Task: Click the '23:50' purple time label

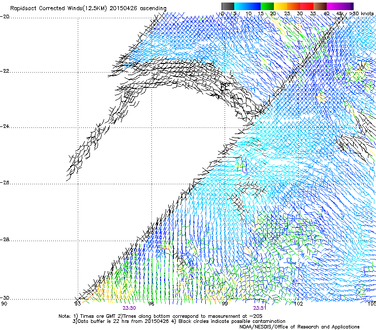Action: click(129, 308)
